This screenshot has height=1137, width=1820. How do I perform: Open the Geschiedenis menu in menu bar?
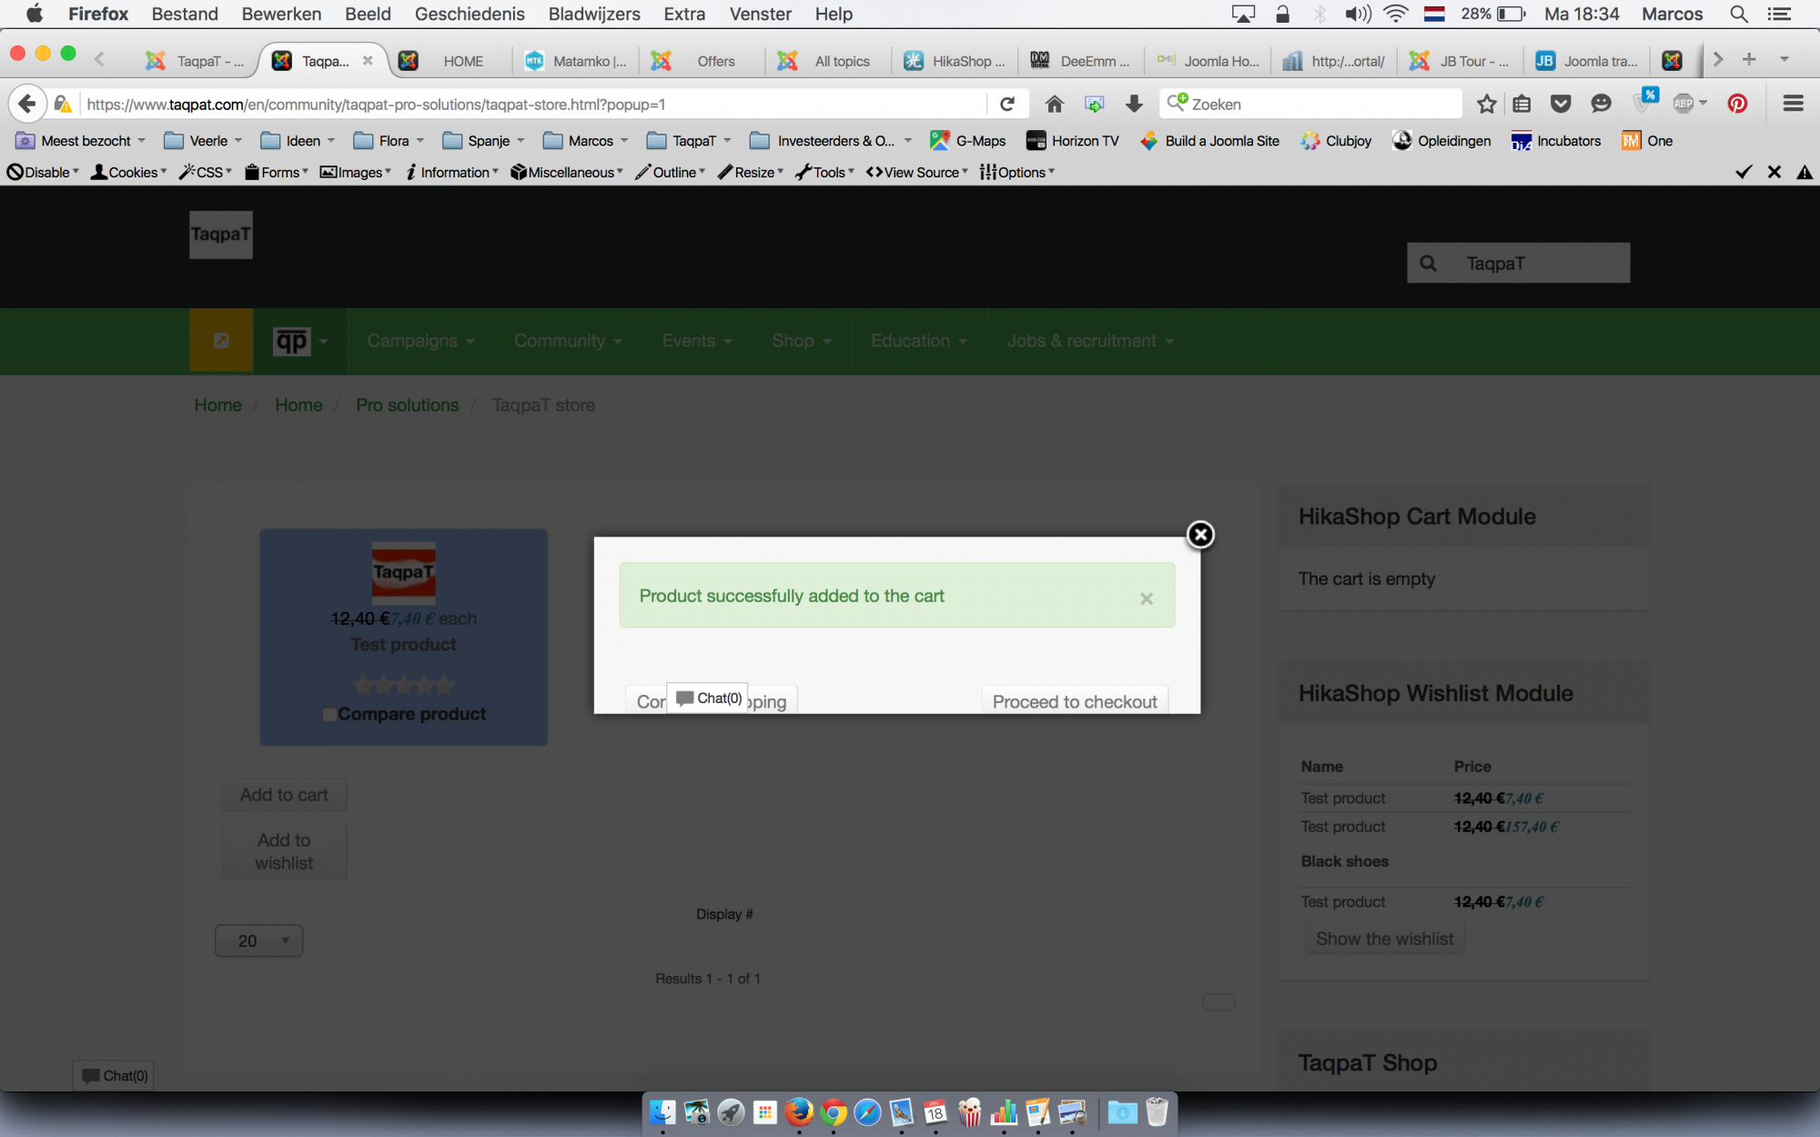(470, 14)
